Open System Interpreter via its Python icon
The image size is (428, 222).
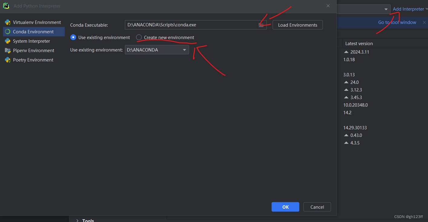[8, 41]
